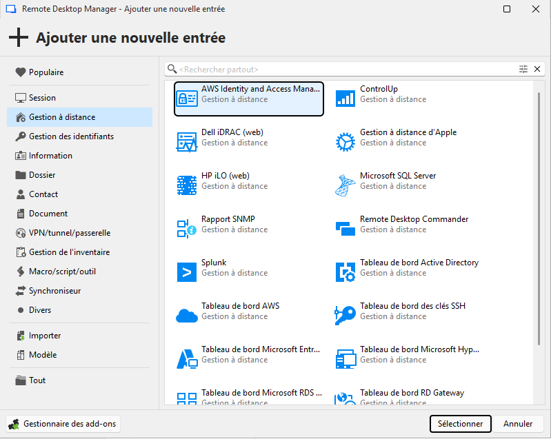Pick the Splunk entry icon
Screen dimensions: 551x439
click(x=187, y=272)
